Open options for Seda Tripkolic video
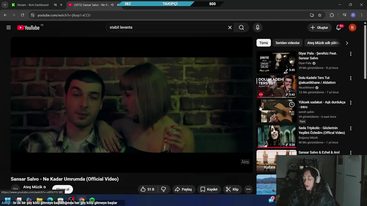Viewport: 367px width, 206px height. (x=350, y=128)
